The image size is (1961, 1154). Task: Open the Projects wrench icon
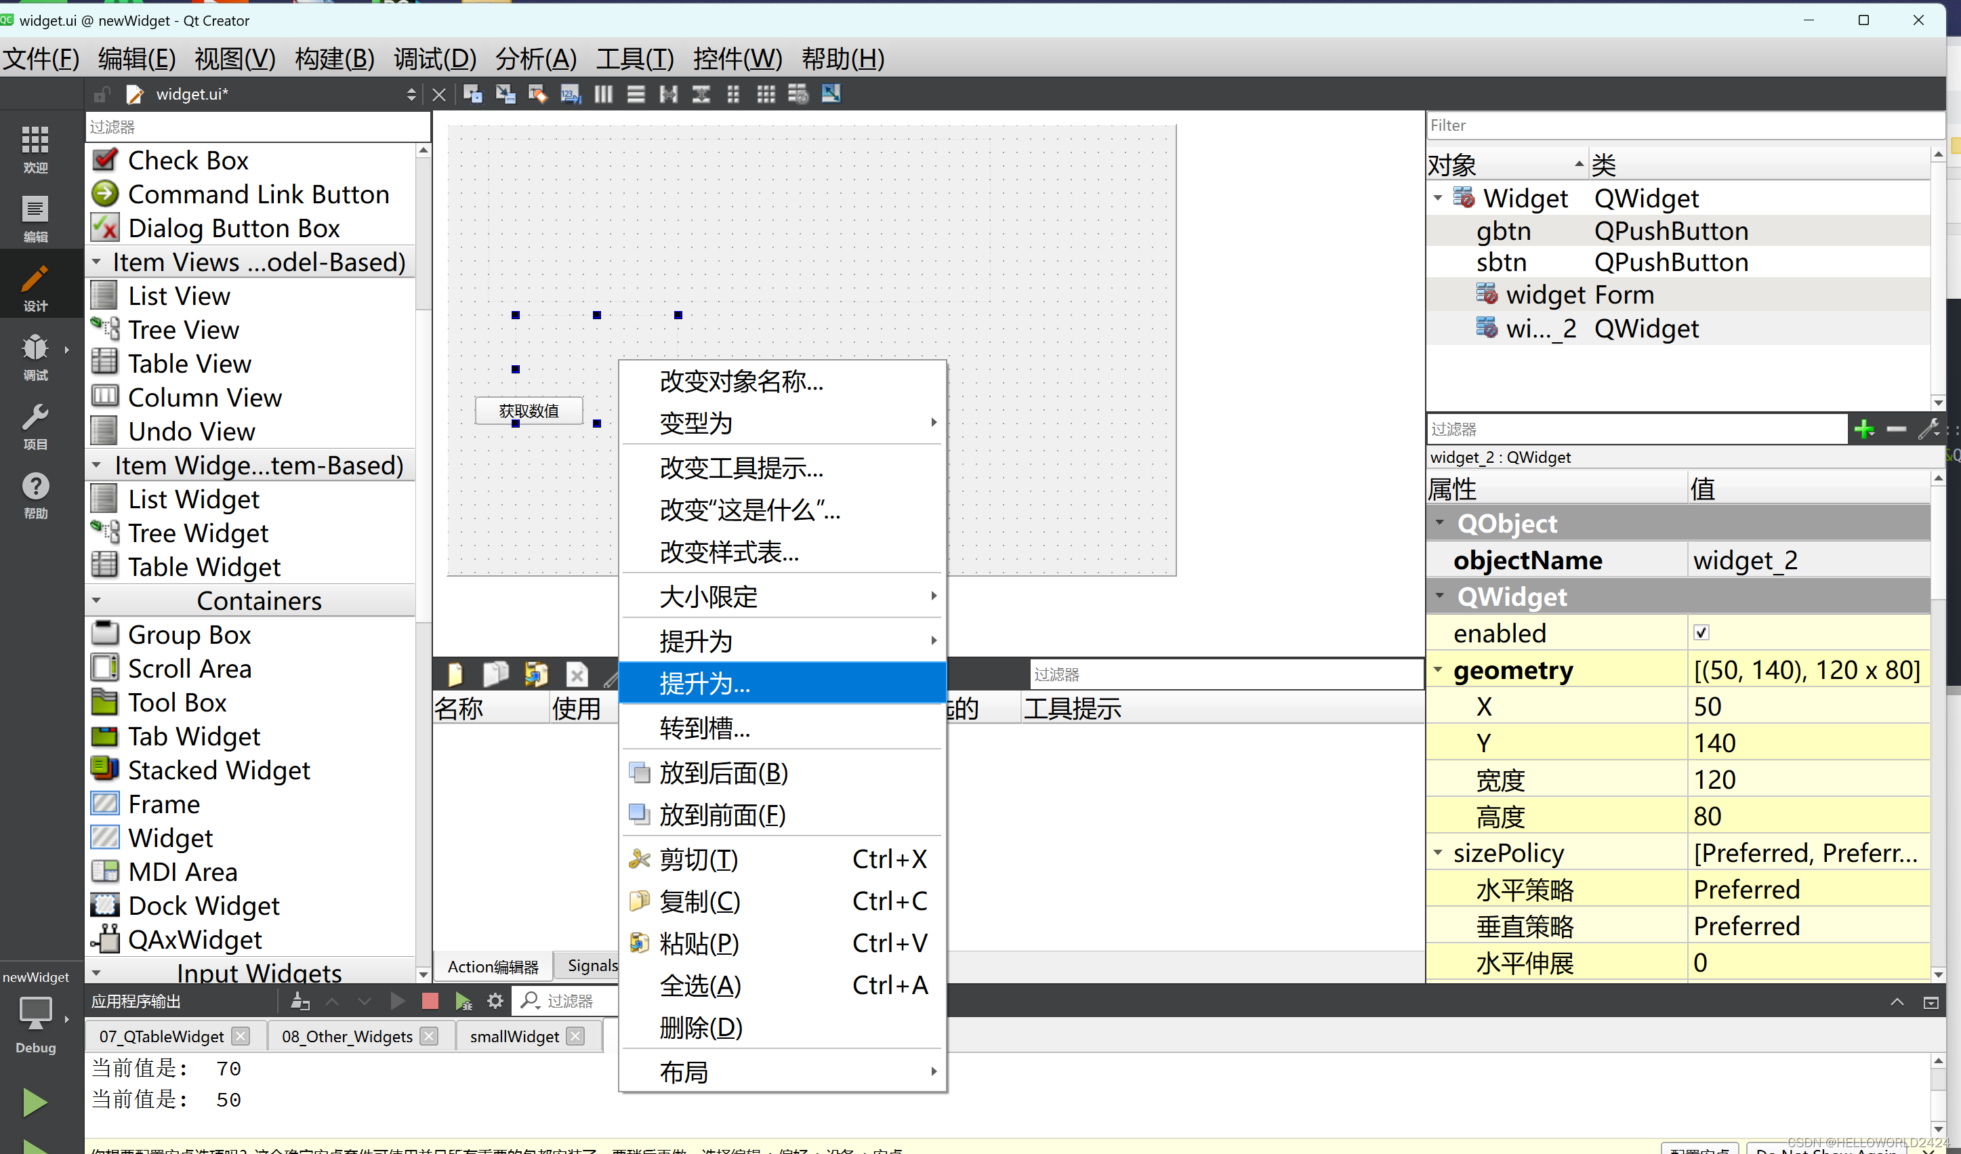point(35,426)
